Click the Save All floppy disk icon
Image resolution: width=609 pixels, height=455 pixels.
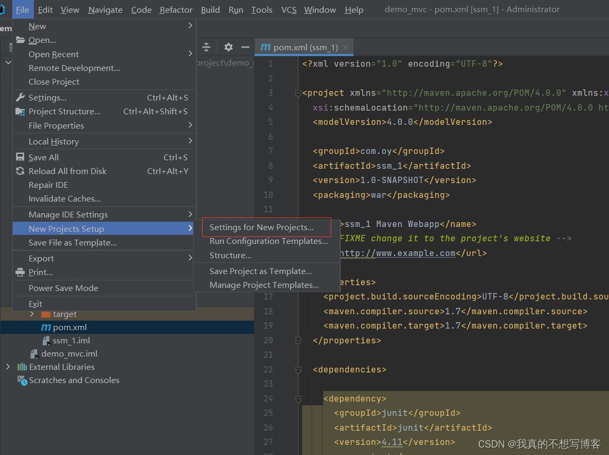click(20, 157)
